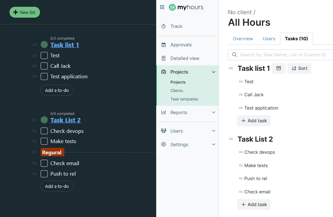Screen dimensions: 333x217
Task: Open the apps grid icon above the sidebar
Action: point(162,7)
